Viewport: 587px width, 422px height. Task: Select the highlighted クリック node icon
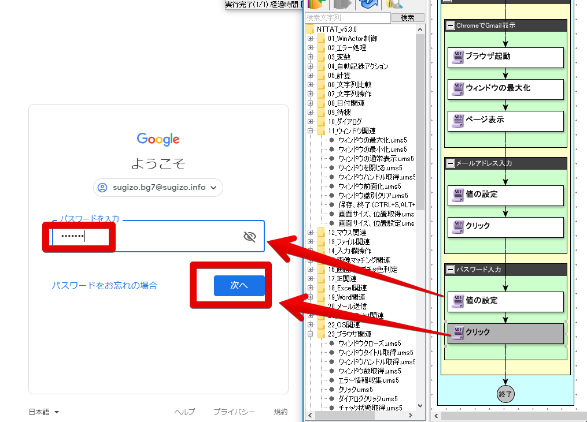pos(458,333)
